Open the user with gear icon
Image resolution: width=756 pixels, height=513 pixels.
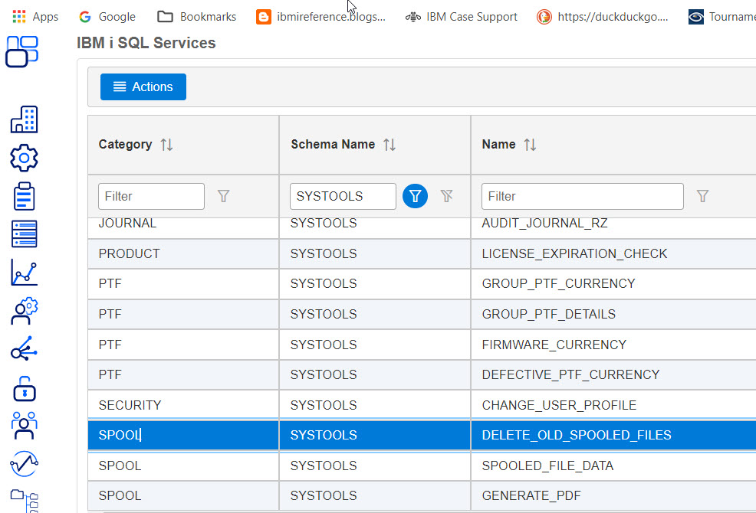(x=24, y=311)
